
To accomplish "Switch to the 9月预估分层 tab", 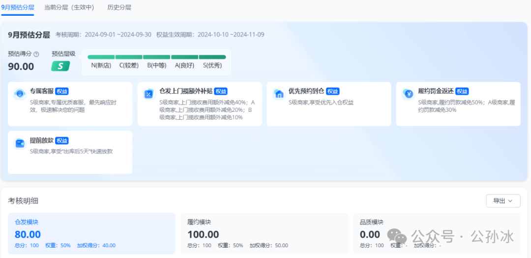I will (x=17, y=7).
